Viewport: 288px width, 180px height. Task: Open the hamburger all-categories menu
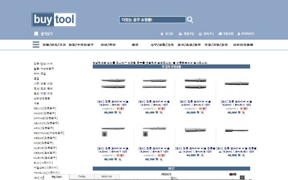pos(36,45)
